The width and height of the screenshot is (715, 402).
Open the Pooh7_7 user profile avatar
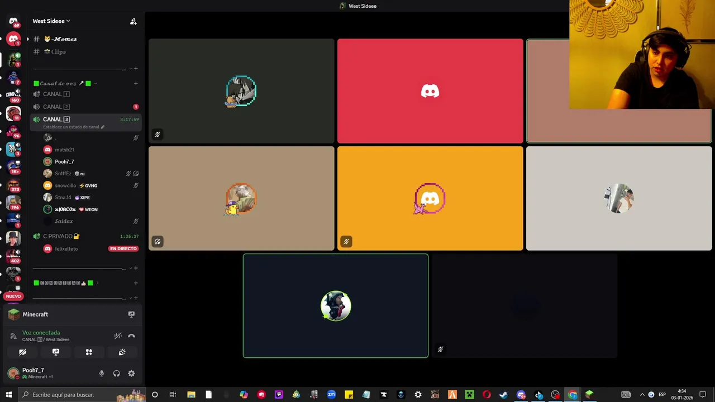13,373
